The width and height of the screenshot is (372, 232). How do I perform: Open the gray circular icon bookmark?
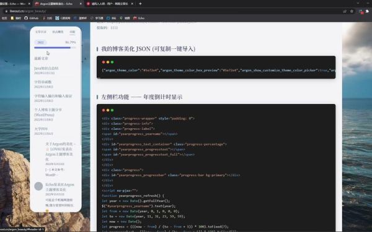[97, 18]
